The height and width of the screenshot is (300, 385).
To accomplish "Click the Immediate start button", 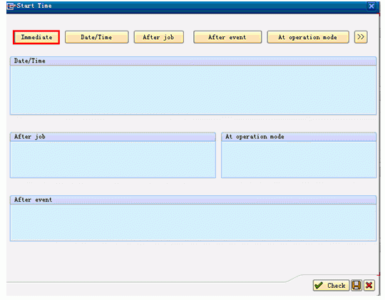I will coord(36,37).
